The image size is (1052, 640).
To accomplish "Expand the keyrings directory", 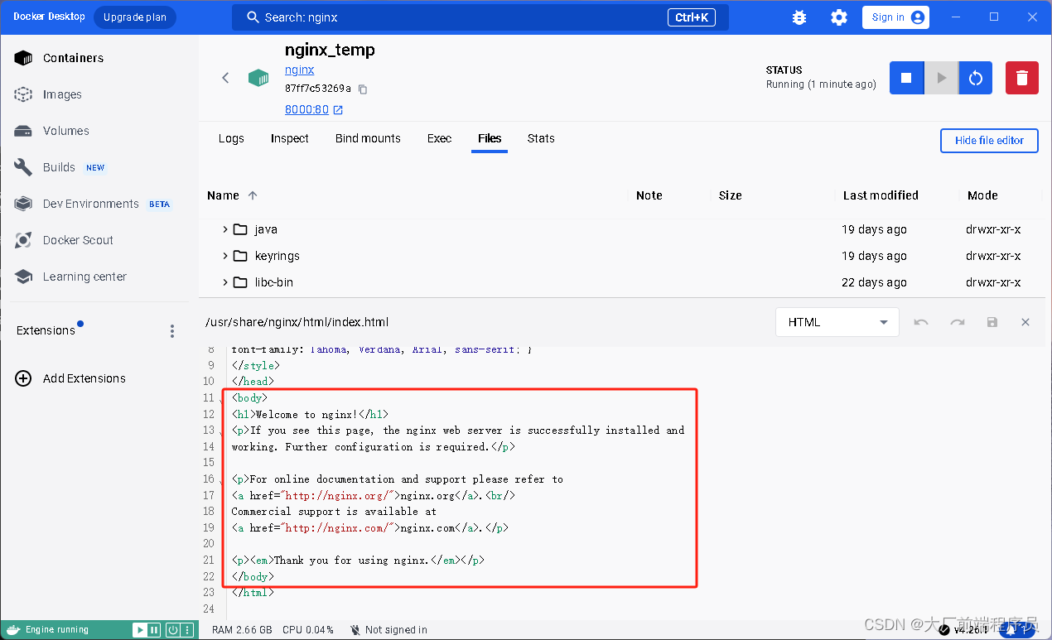I will [225, 256].
